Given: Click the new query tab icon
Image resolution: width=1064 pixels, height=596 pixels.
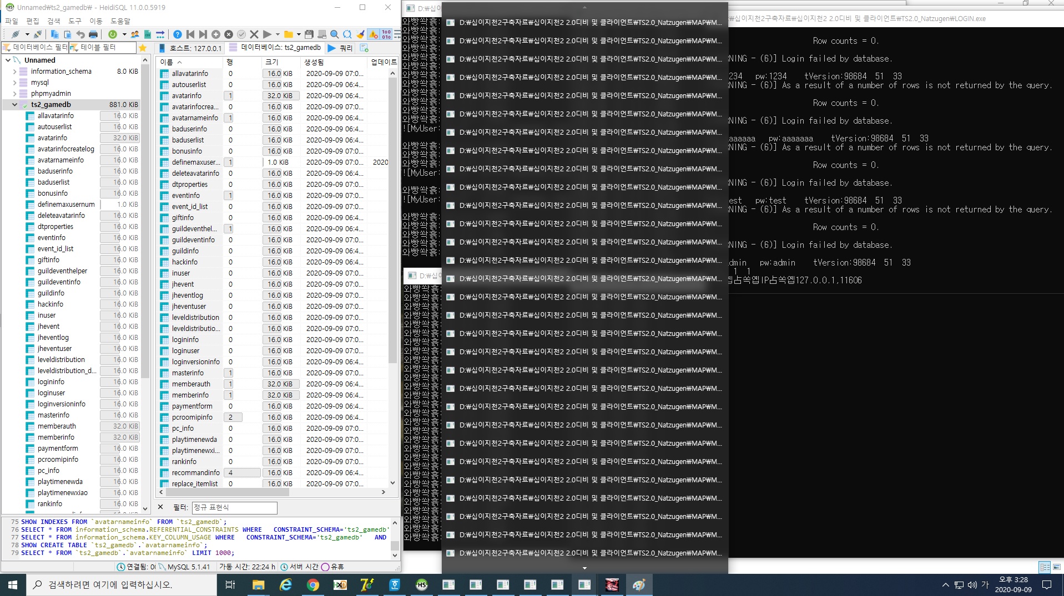Looking at the screenshot, I should [x=364, y=48].
